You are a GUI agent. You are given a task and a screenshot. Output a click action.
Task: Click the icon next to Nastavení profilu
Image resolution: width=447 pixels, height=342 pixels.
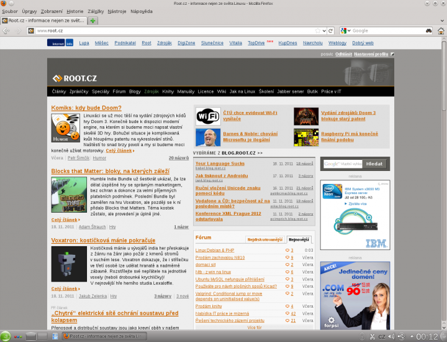pos(392,54)
